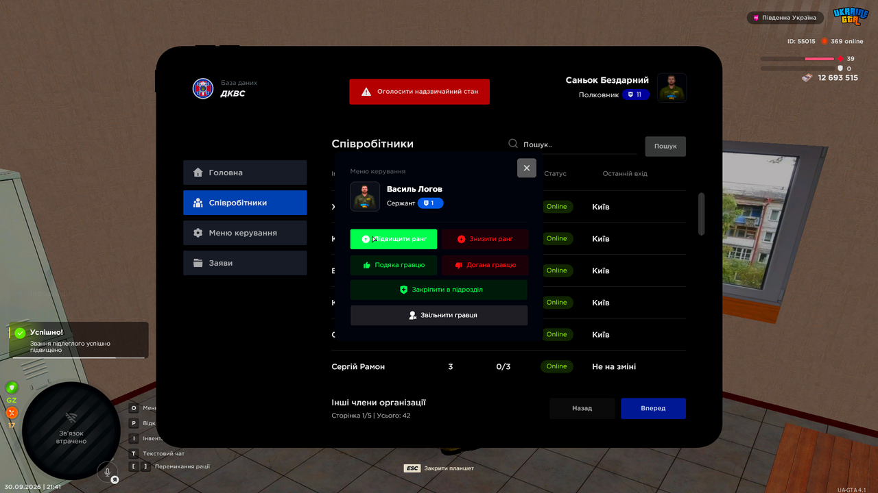Click the ДКВС database logo emblem
Image resolution: width=878 pixels, height=493 pixels.
point(203,88)
